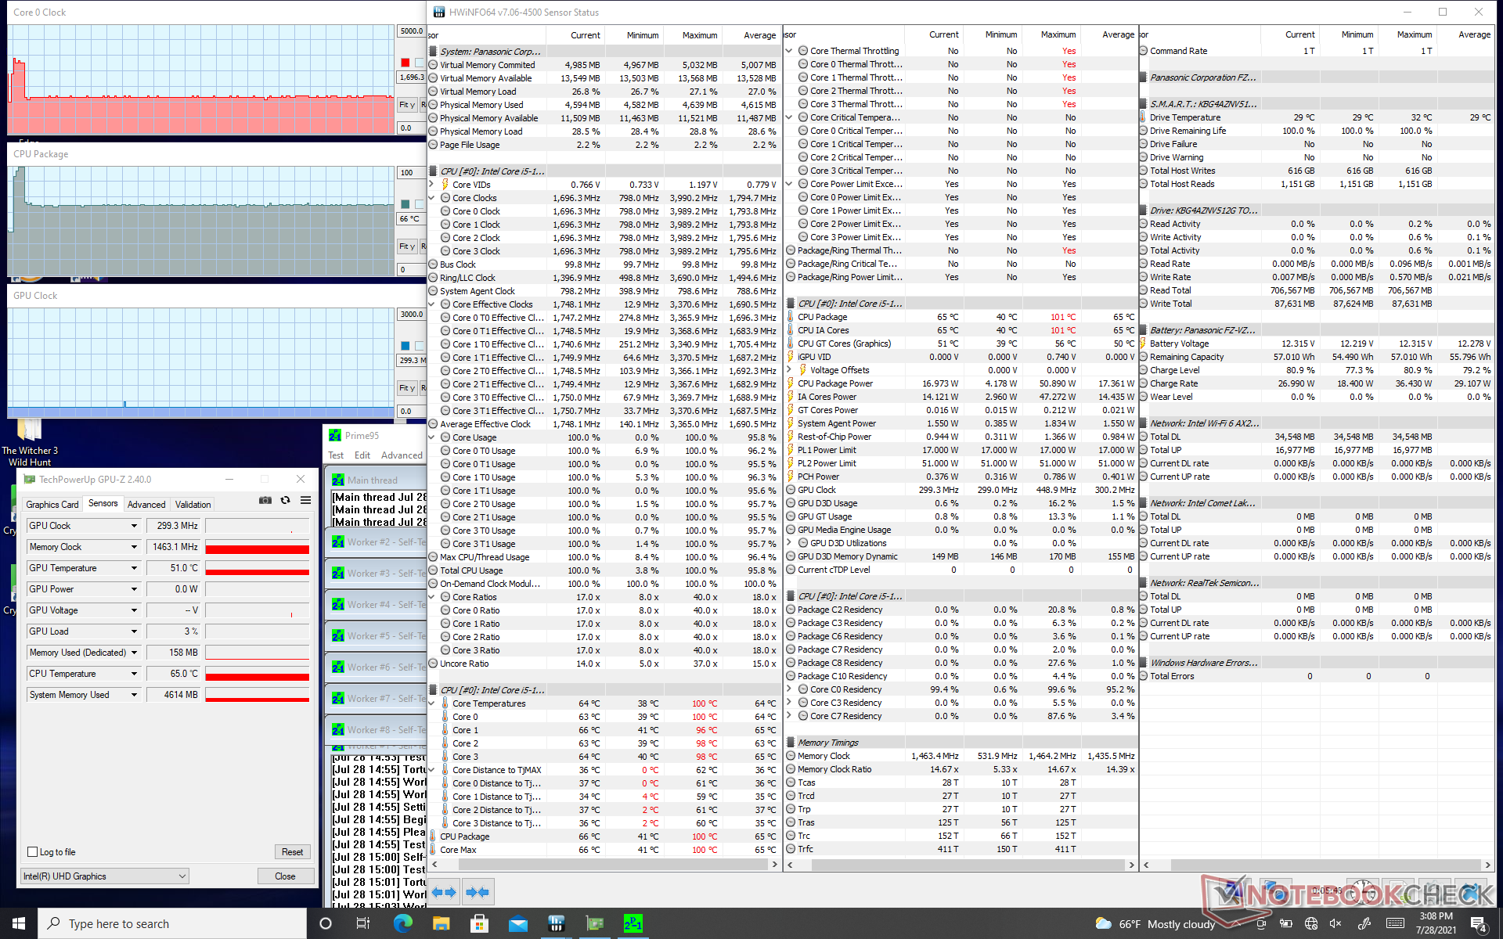The width and height of the screenshot is (1503, 939).
Task: Switch to the Graphics Card tab
Action: pyautogui.click(x=52, y=505)
